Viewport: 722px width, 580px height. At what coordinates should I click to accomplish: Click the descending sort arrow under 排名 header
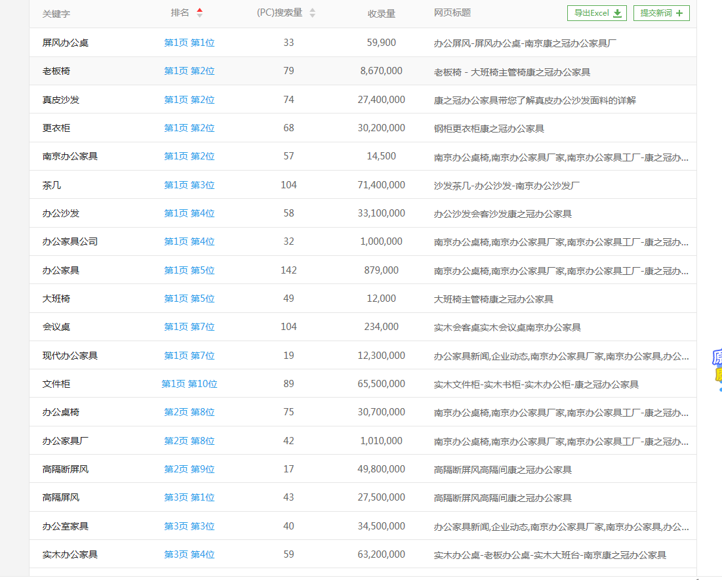point(200,16)
